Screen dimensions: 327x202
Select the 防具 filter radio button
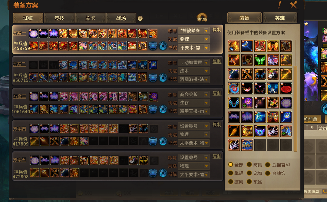coord(249,165)
